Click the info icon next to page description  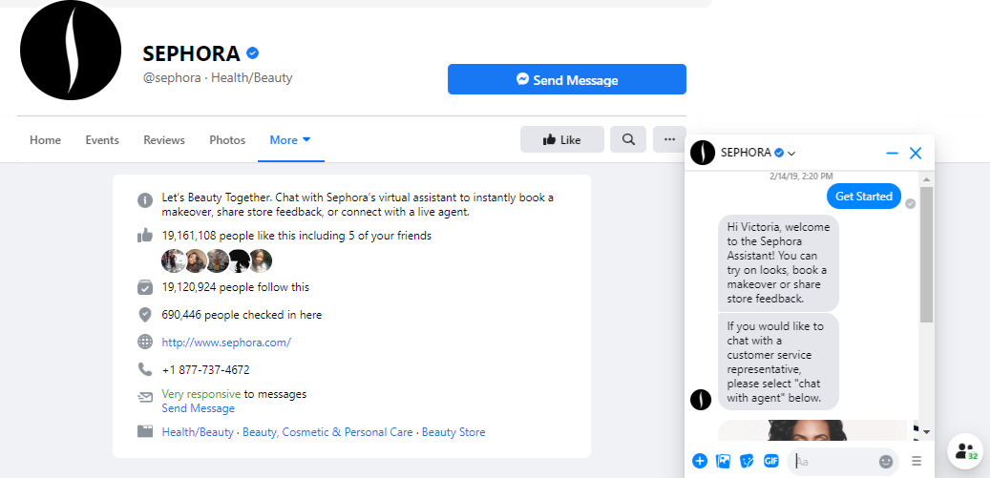pyautogui.click(x=145, y=200)
